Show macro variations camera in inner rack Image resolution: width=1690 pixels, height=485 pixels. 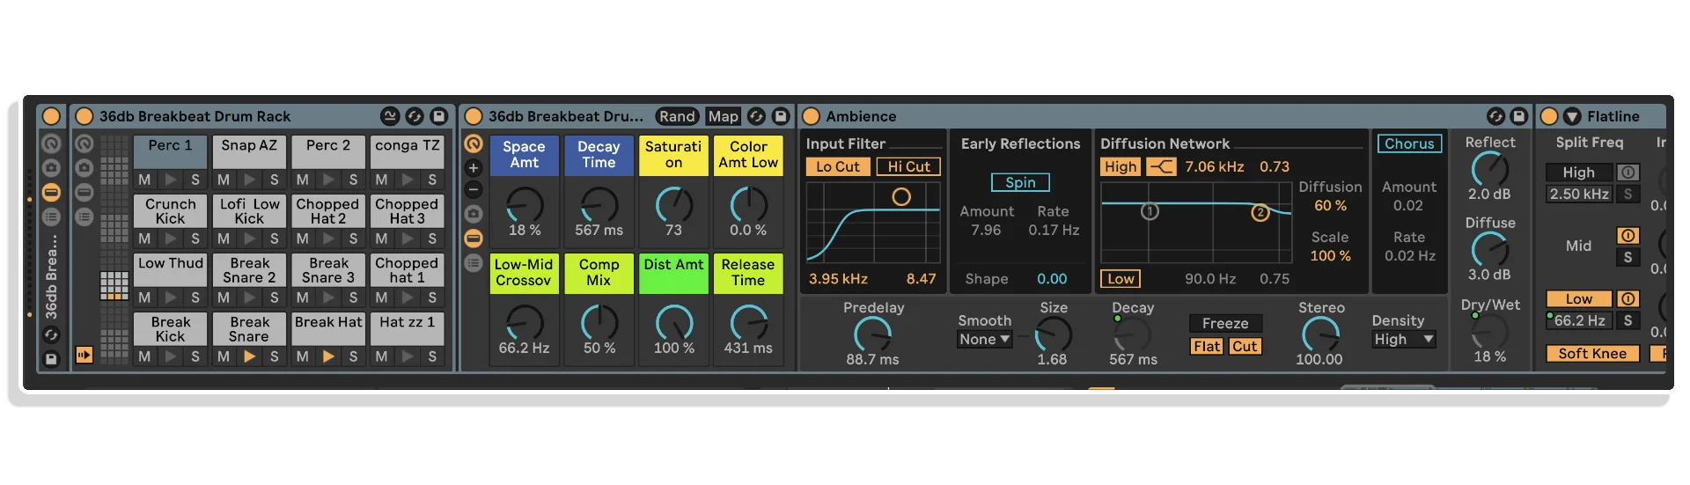click(474, 214)
